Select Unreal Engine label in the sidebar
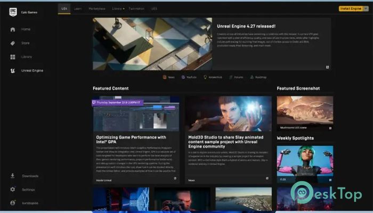This screenshot has height=213, width=373. click(x=32, y=71)
